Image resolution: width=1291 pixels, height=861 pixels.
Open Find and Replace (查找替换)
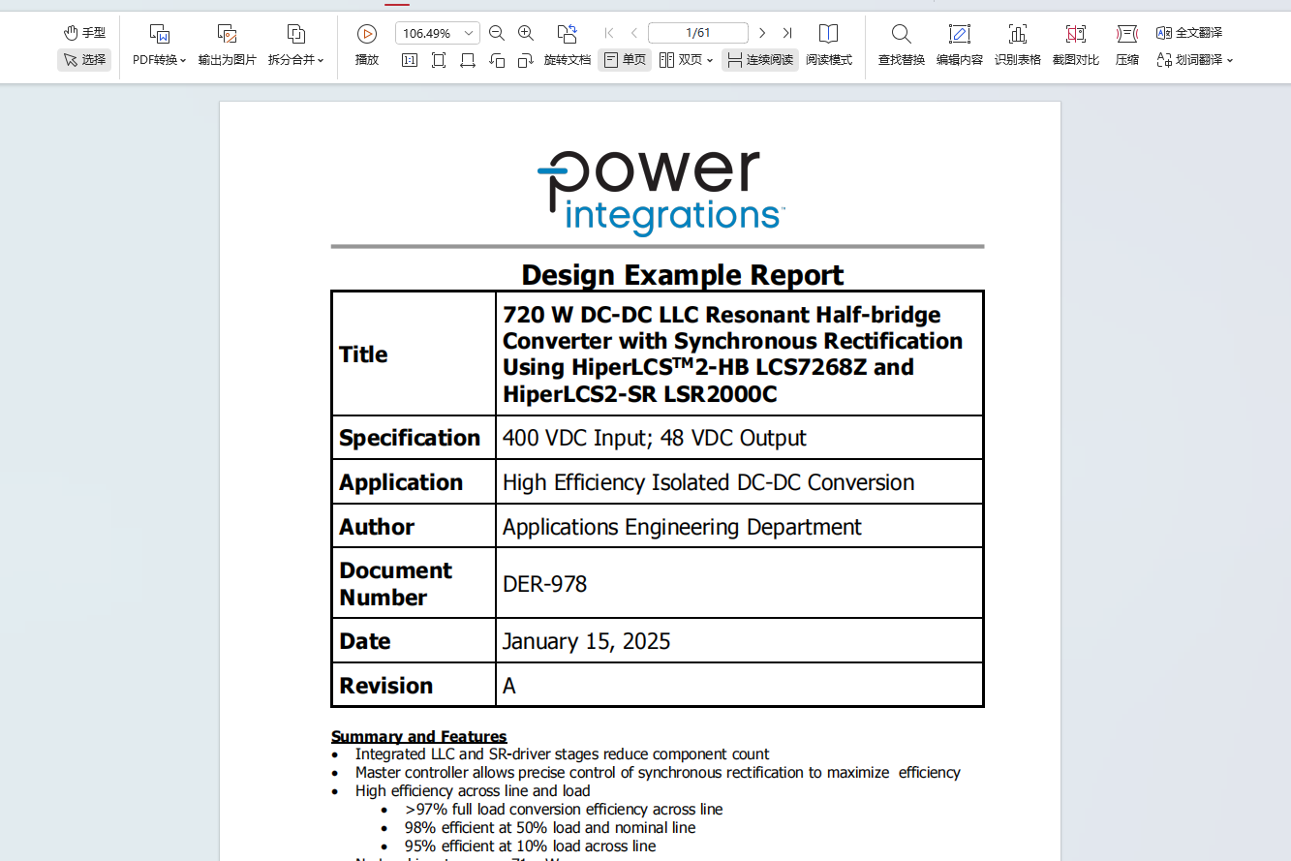pos(902,46)
